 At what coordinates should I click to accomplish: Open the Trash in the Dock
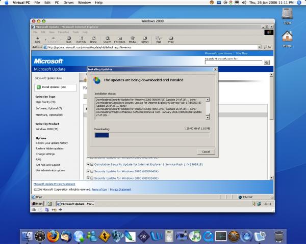(x=278, y=236)
